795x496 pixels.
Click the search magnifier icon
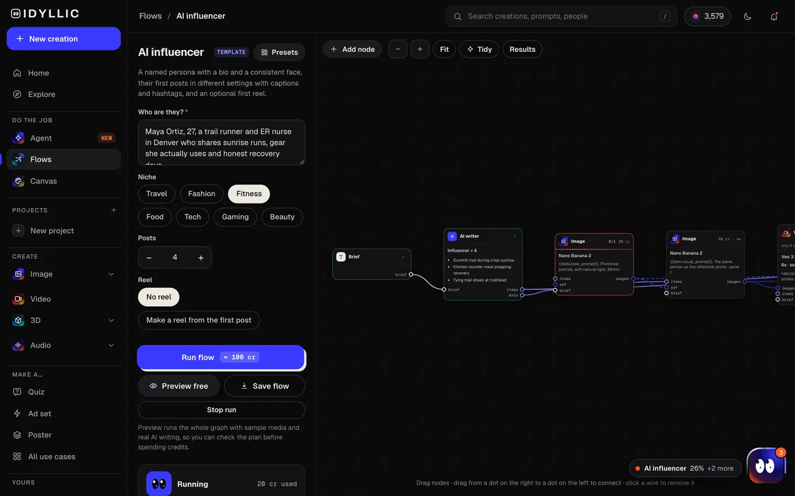tap(458, 17)
